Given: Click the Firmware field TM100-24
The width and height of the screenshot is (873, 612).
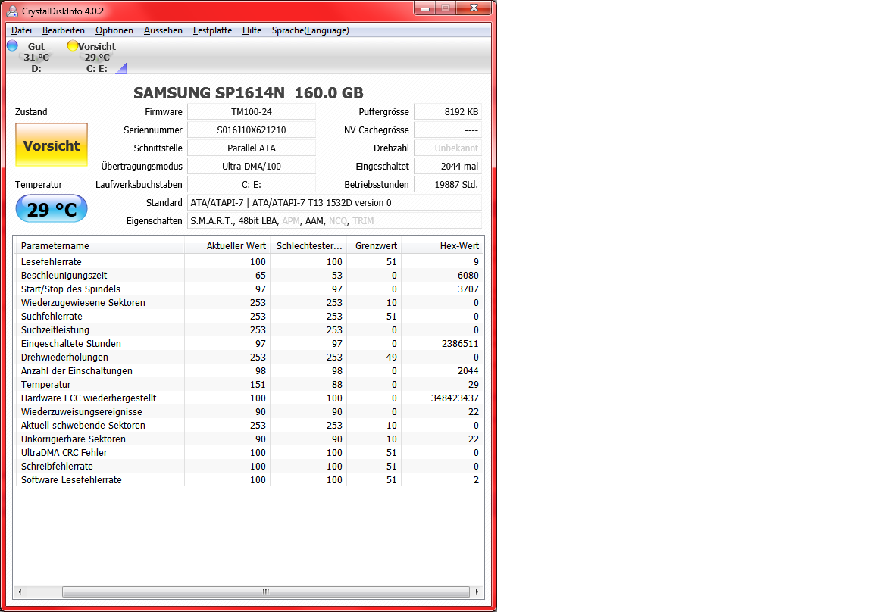Looking at the screenshot, I should 252,112.
